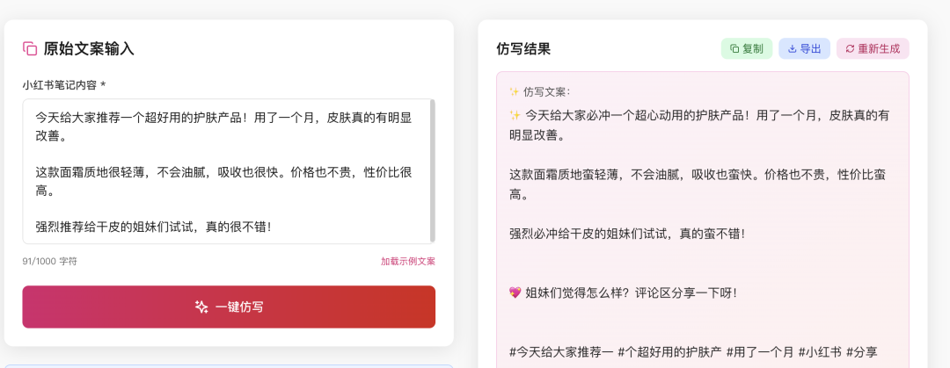
Task: Click the result line 强烈必冲给干皮的姐妹们试试
Action: pos(627,234)
